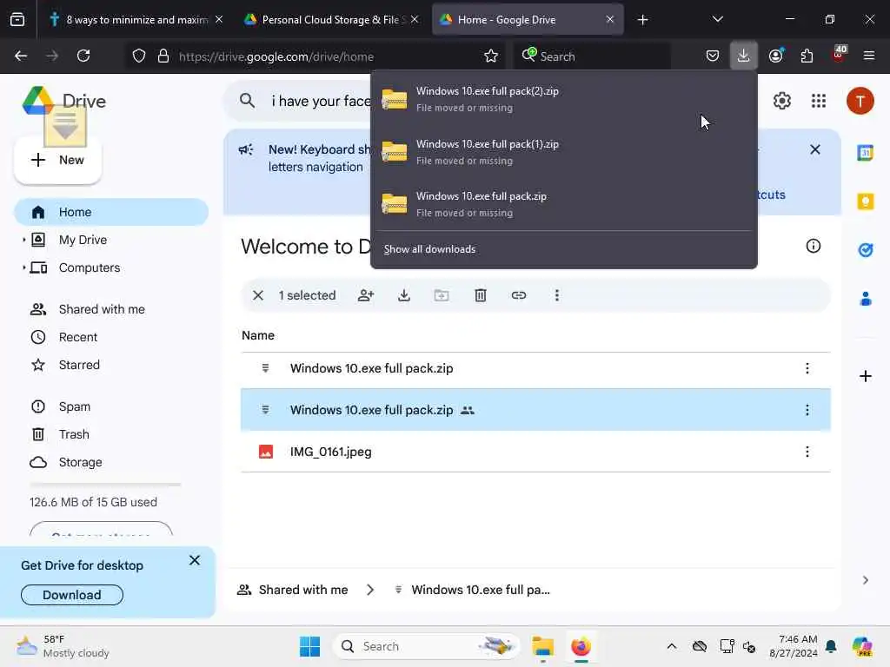Go to Home in Drive sidebar
Screen dimensions: 890x667
click(x=111, y=212)
